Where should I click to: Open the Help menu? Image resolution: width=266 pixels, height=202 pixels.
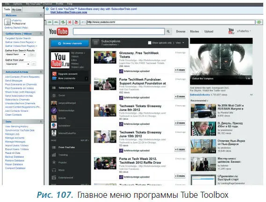70,4
